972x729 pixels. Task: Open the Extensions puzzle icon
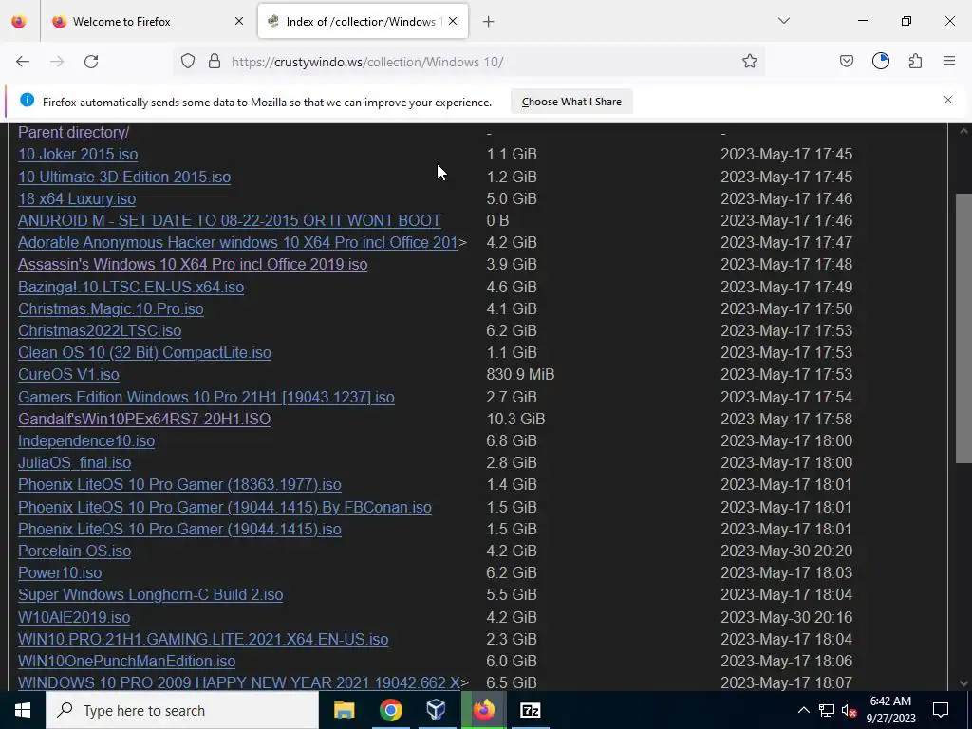click(915, 62)
